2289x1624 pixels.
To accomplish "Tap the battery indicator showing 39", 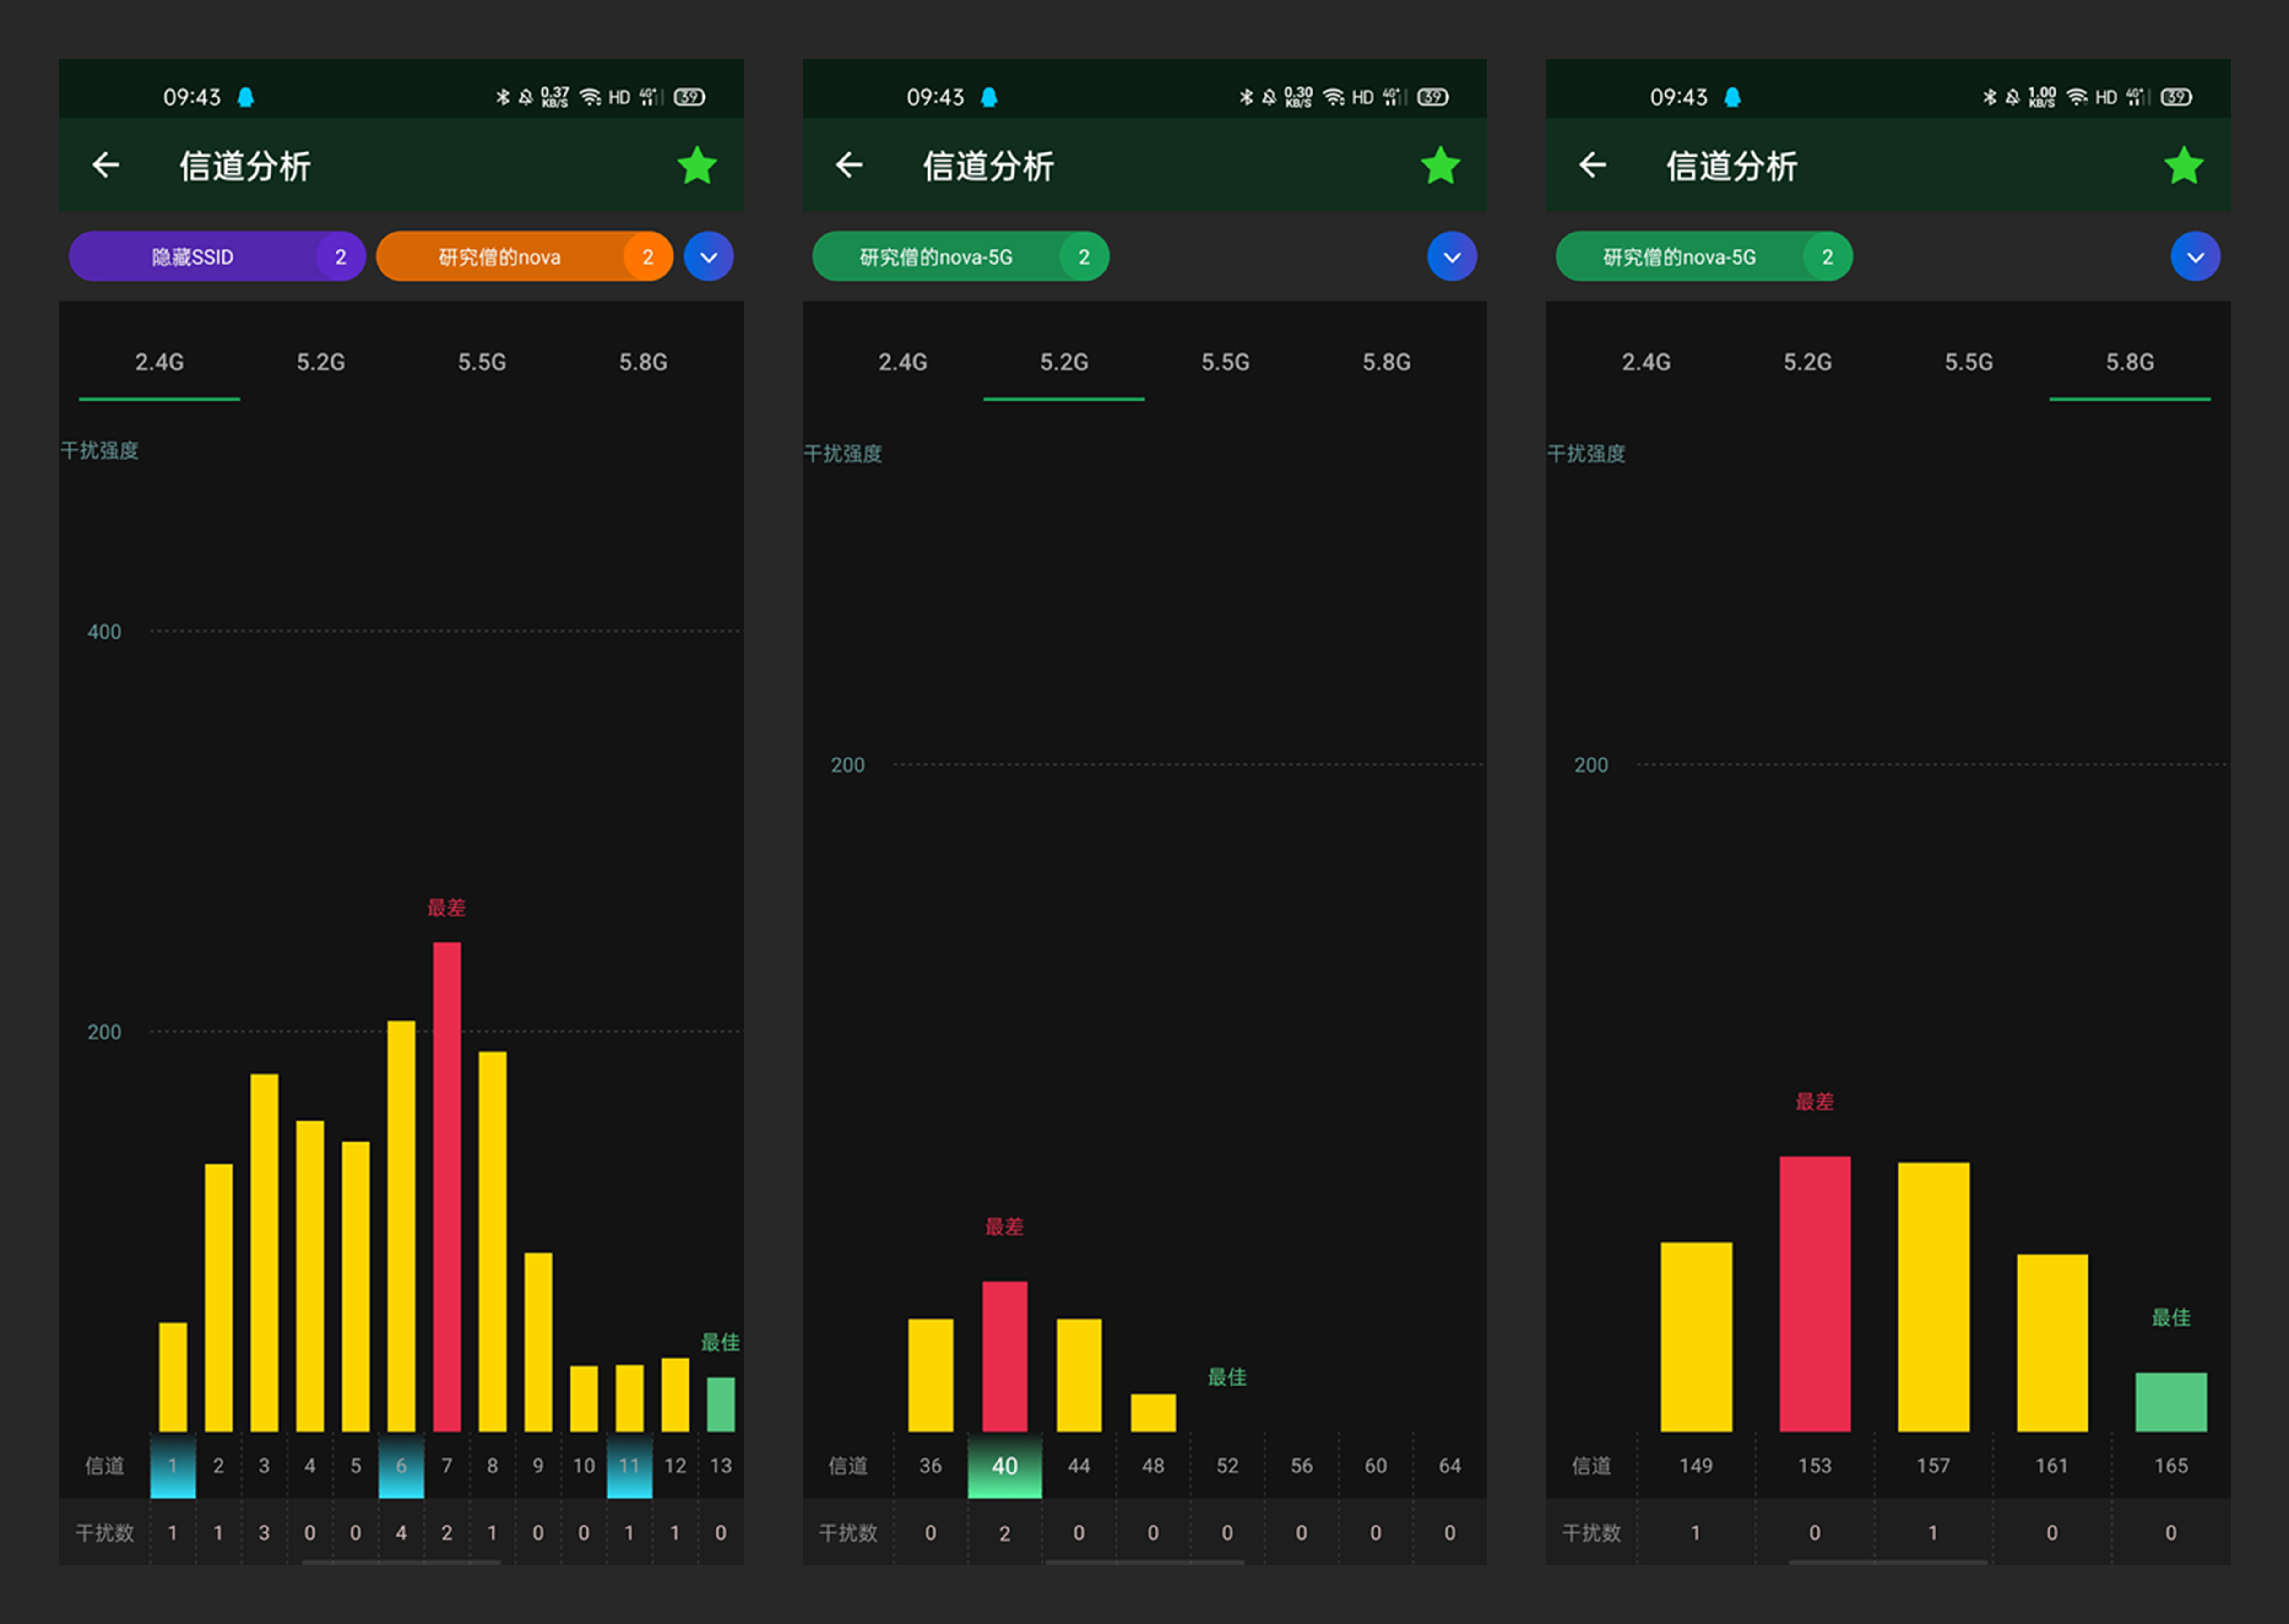I will [x=688, y=96].
